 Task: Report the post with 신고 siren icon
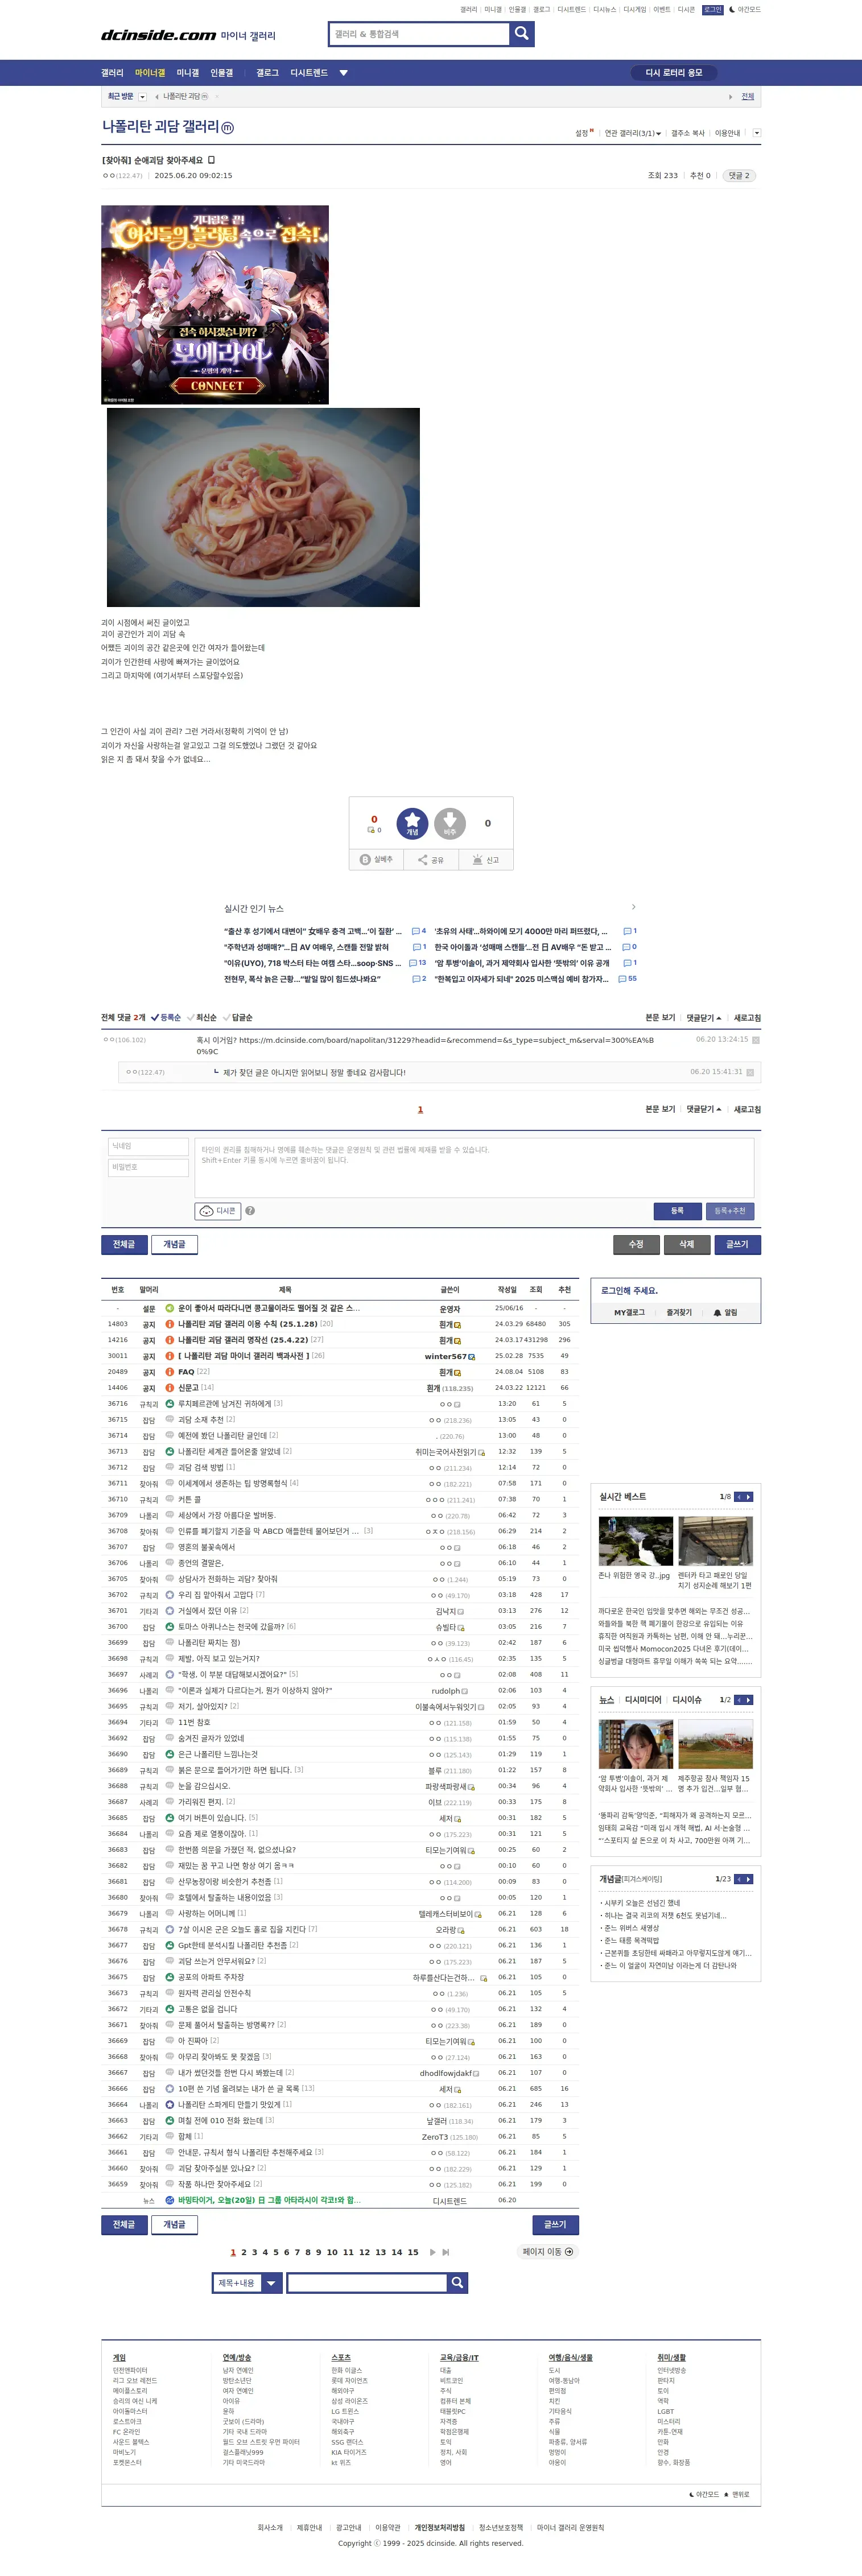486,860
